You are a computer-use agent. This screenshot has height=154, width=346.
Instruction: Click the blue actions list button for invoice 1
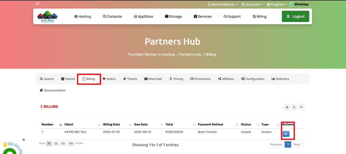pyautogui.click(x=286, y=134)
